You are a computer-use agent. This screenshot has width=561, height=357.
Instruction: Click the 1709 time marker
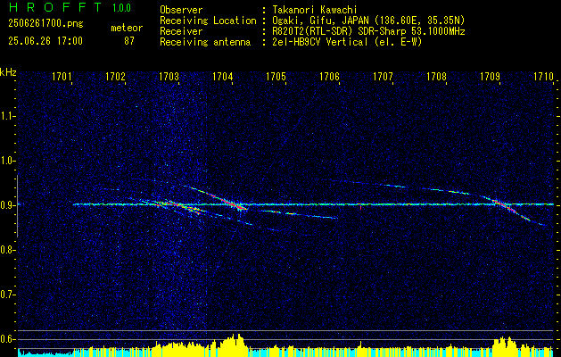pyautogui.click(x=490, y=76)
